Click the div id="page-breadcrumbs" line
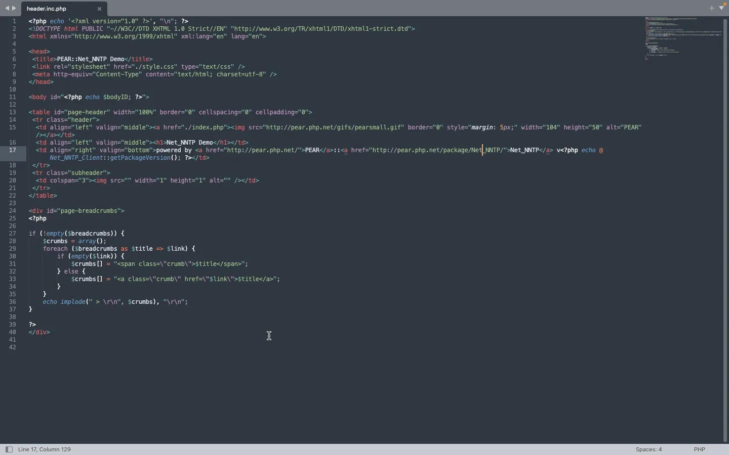Image resolution: width=729 pixels, height=455 pixels. pos(76,211)
